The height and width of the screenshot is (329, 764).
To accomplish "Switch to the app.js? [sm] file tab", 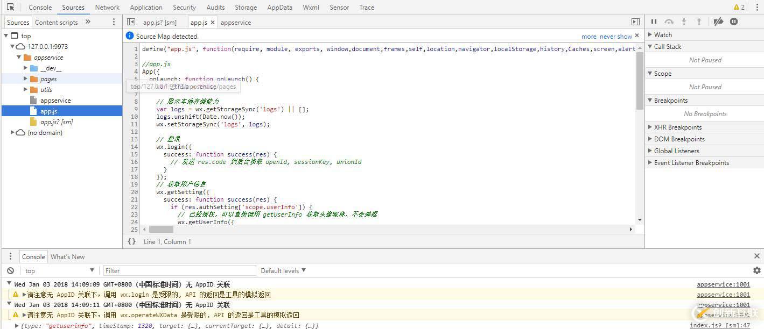I will point(160,23).
